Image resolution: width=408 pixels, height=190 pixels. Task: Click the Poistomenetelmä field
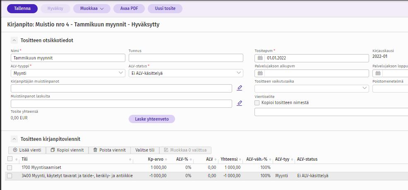(390, 88)
